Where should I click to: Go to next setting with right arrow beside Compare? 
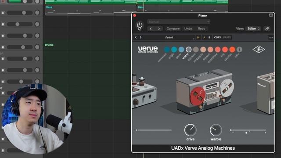coord(159,29)
